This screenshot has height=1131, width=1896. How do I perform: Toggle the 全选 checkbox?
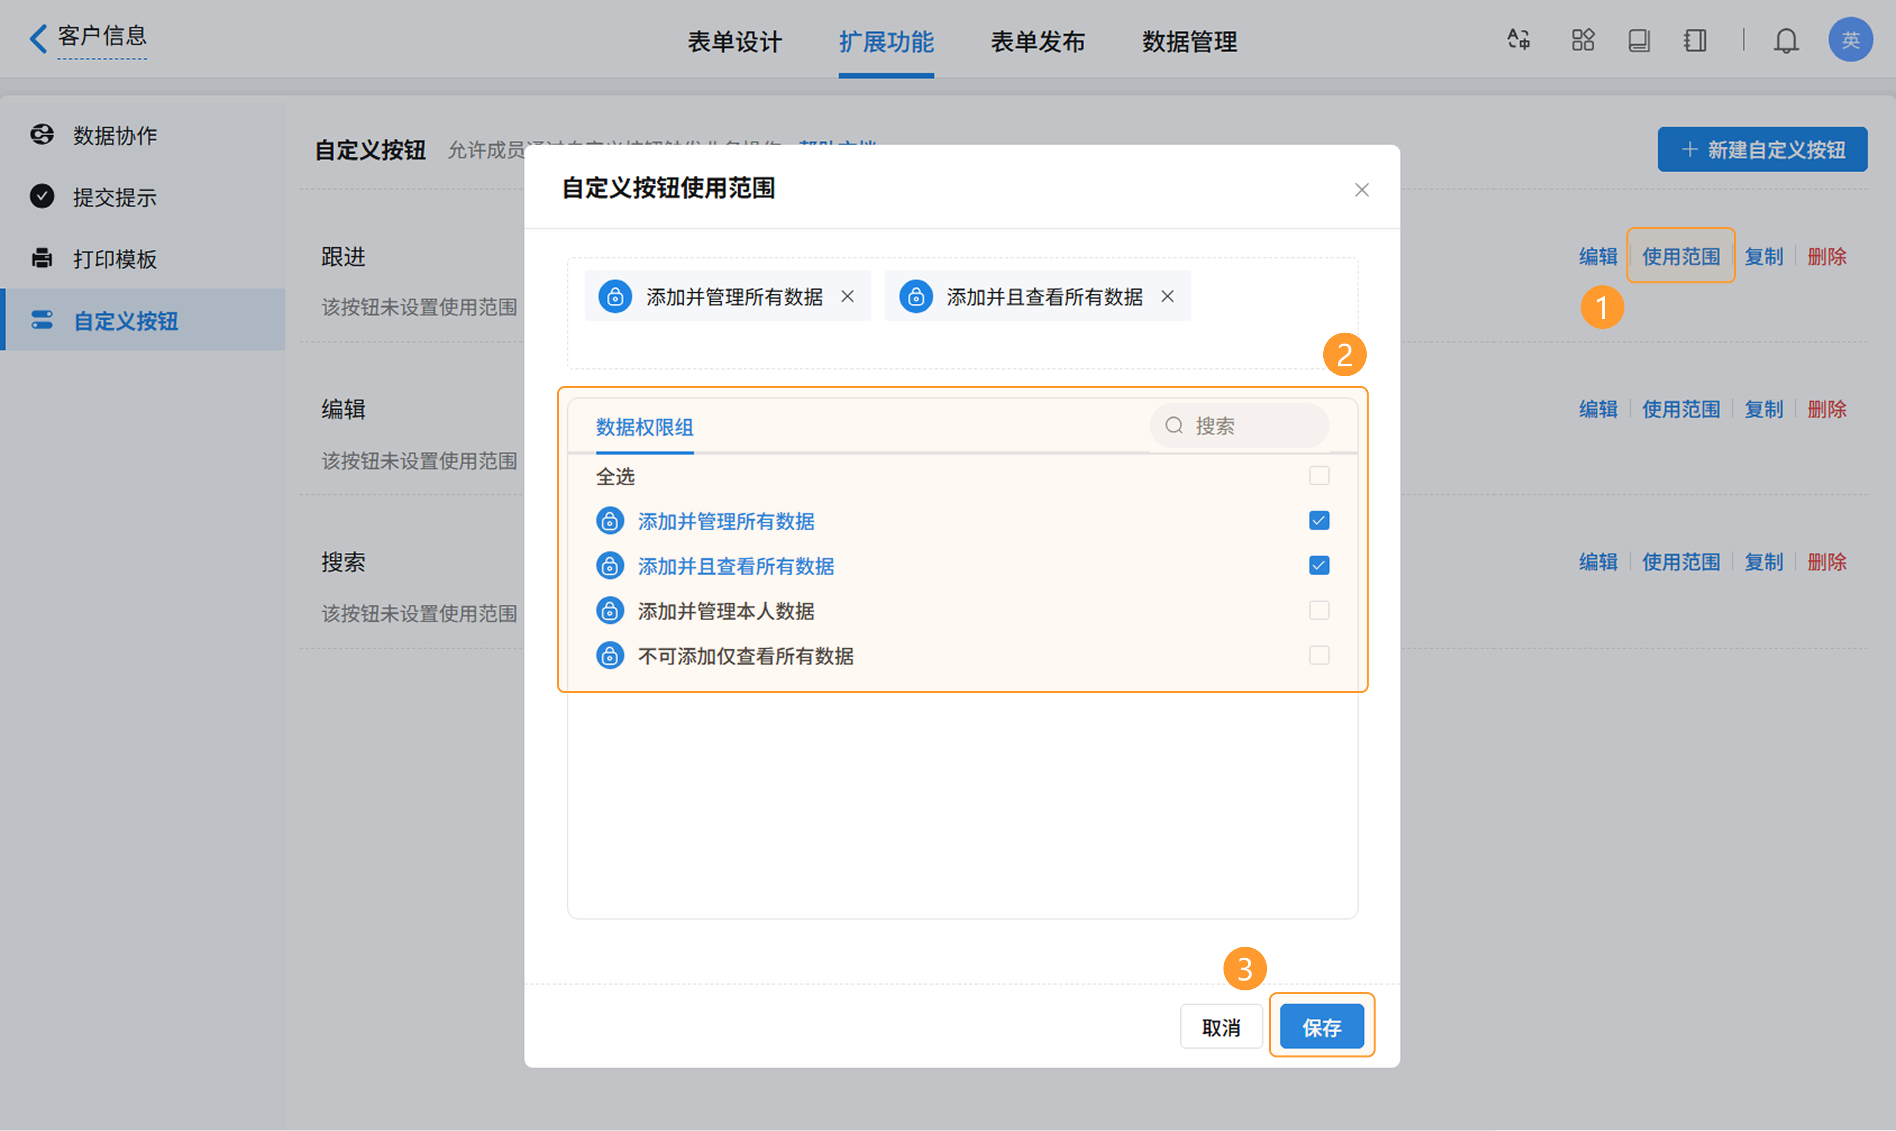point(1318,475)
